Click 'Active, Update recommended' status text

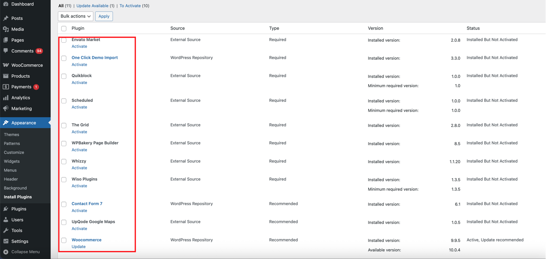coord(495,240)
